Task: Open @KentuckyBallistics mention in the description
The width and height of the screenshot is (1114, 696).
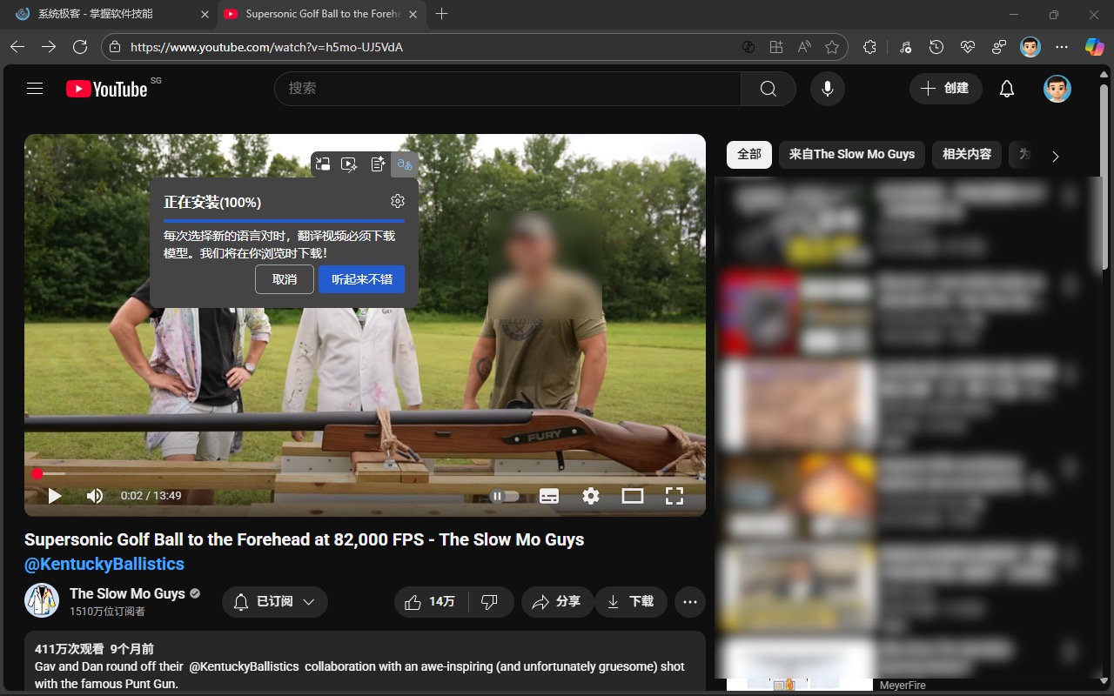Action: 244,666
